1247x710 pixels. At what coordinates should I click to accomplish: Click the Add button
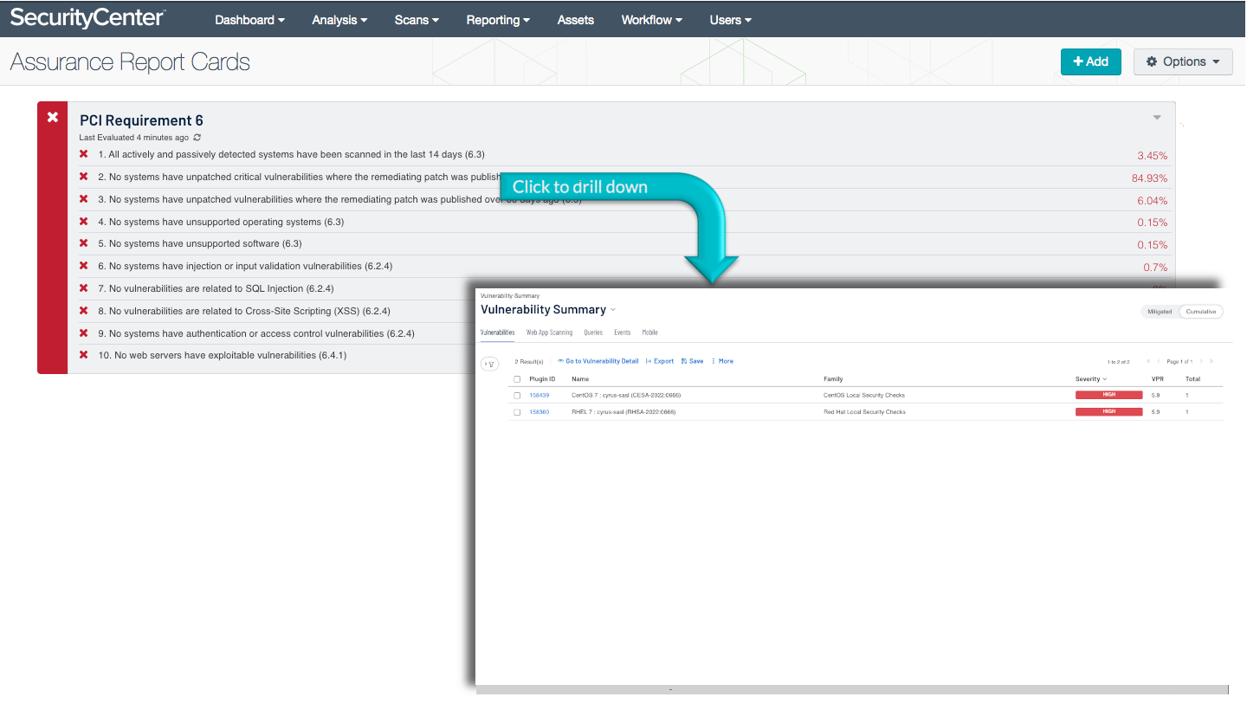tap(1090, 61)
